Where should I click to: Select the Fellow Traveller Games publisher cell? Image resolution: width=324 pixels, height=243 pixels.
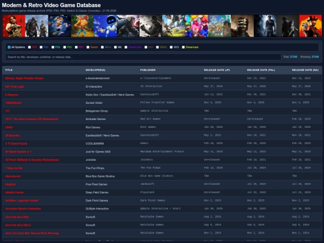tap(157, 103)
